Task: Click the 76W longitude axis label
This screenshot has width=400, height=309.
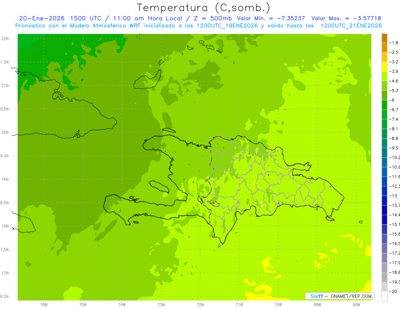Action: (44, 304)
